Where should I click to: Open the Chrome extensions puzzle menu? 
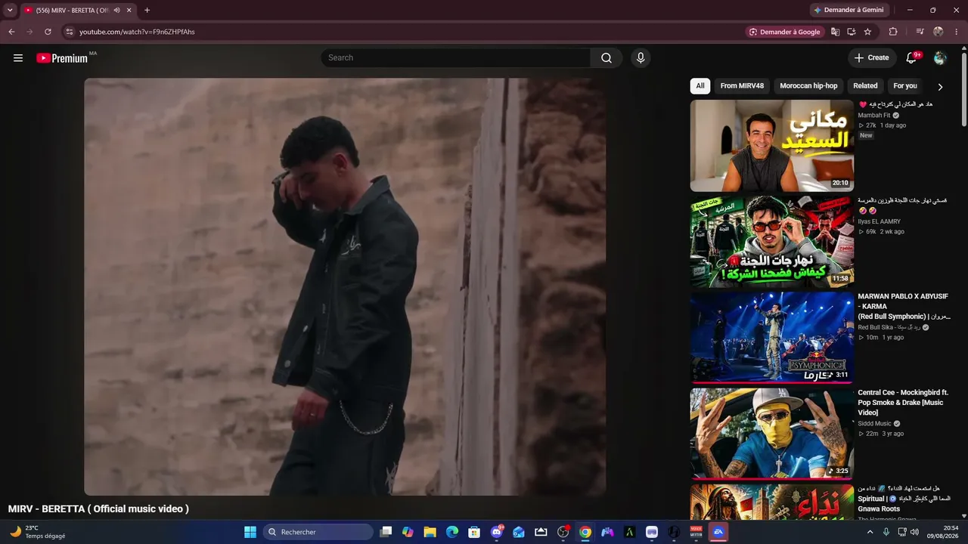(x=893, y=32)
